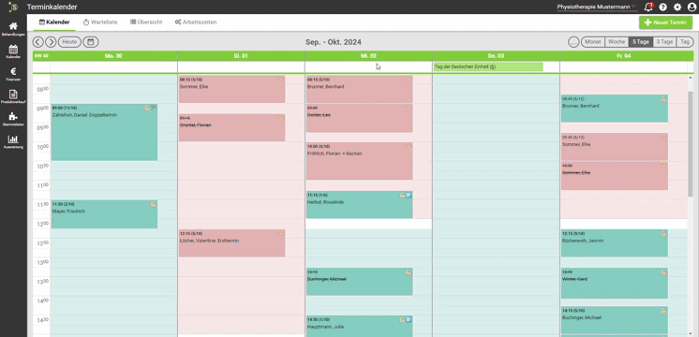Screen dimensions: 699x337
Task: Switch to the Warteliste tab
Action: click(x=100, y=22)
